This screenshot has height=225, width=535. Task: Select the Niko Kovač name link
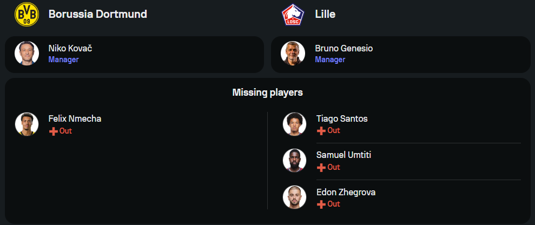pos(70,49)
